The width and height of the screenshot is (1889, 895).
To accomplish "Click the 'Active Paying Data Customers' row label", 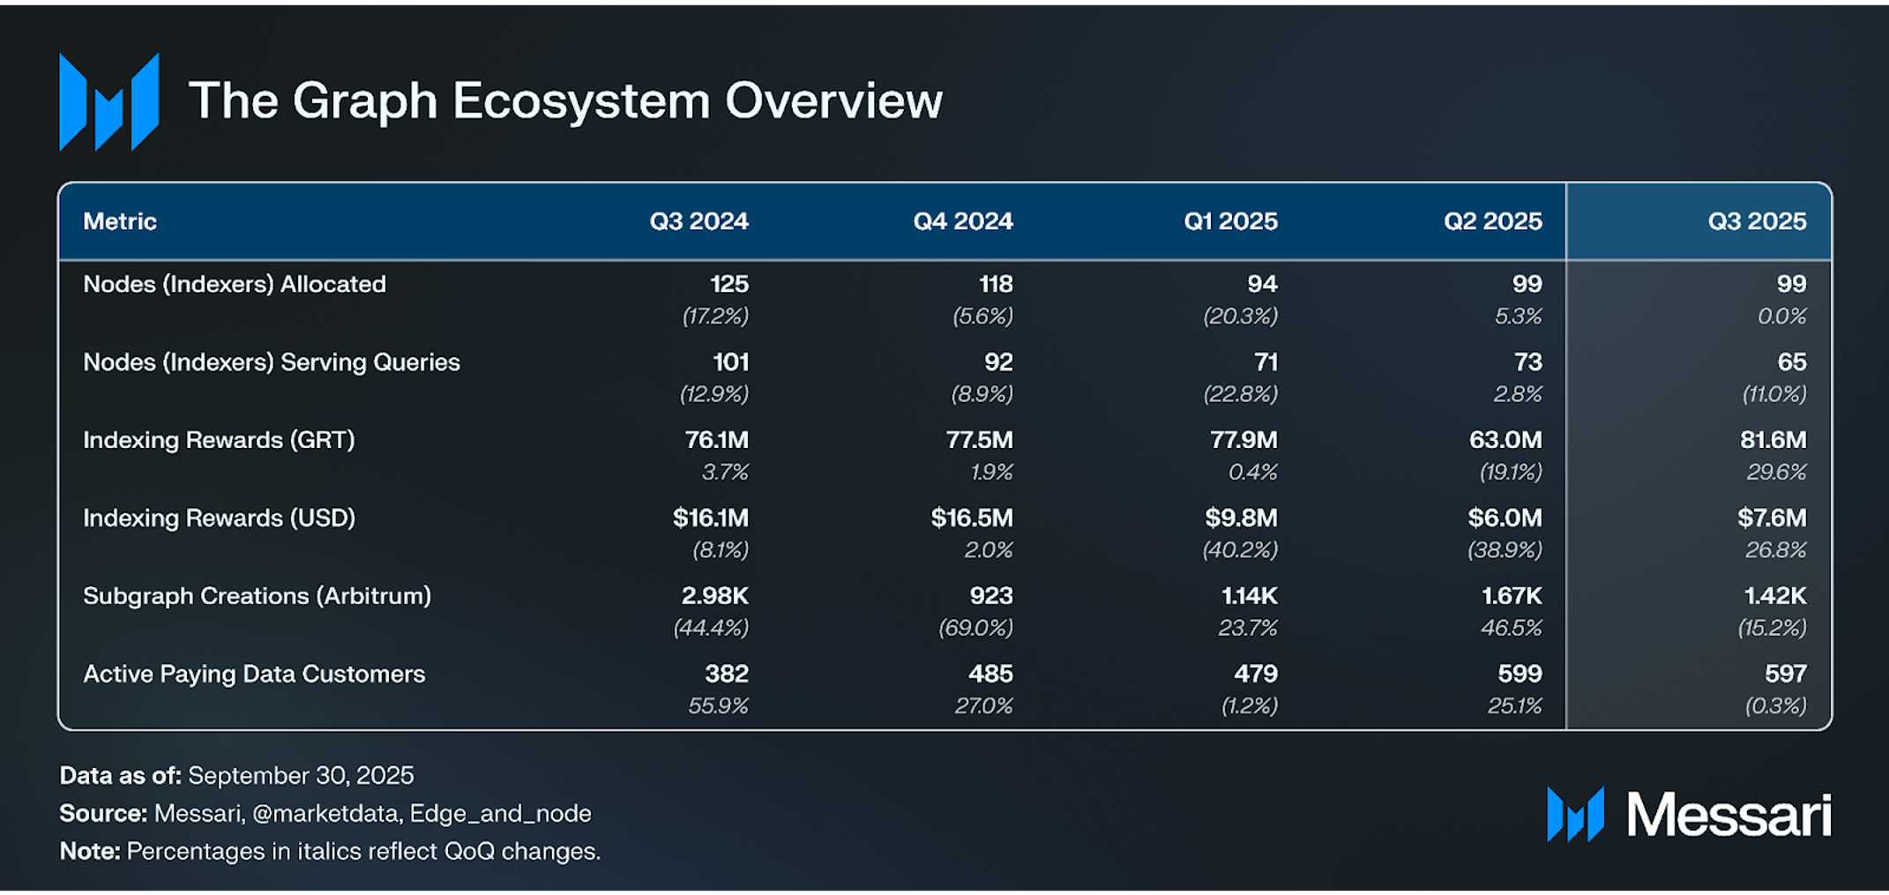I will (254, 674).
